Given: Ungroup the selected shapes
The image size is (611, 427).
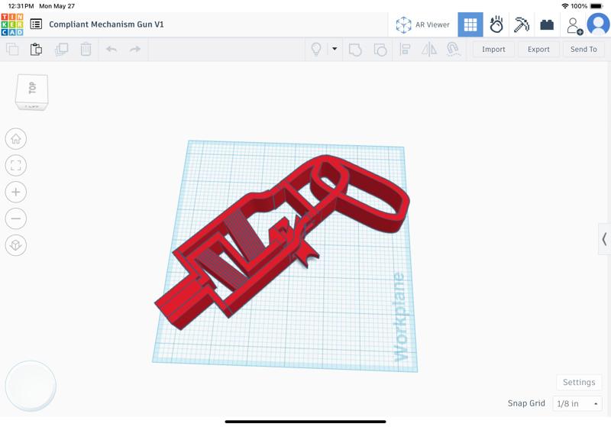Looking at the screenshot, I should click(380, 50).
